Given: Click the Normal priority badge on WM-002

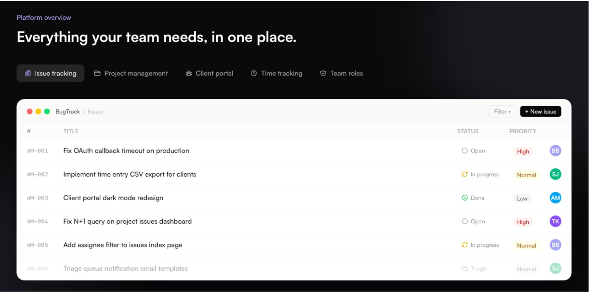Looking at the screenshot, I should (526, 175).
